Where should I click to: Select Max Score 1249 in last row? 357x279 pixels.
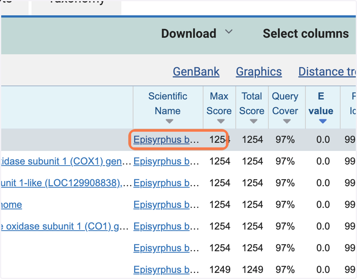point(220,270)
